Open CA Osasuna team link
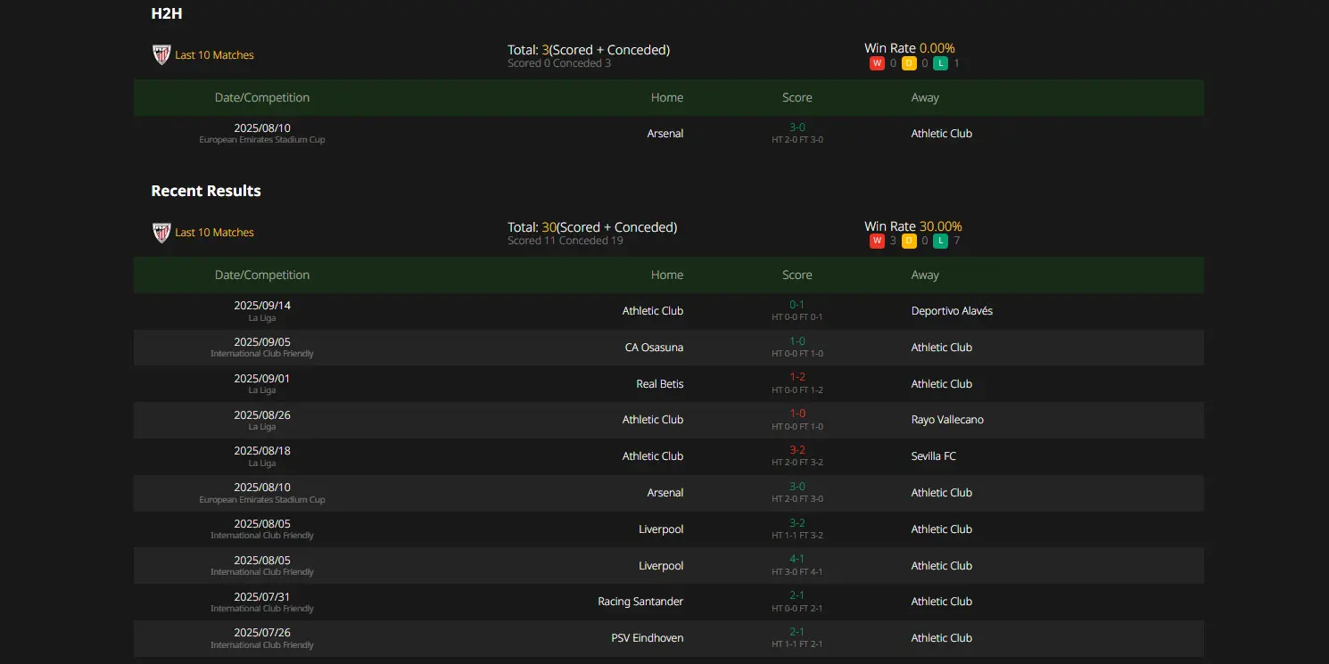Image resolution: width=1329 pixels, height=664 pixels. (x=655, y=348)
